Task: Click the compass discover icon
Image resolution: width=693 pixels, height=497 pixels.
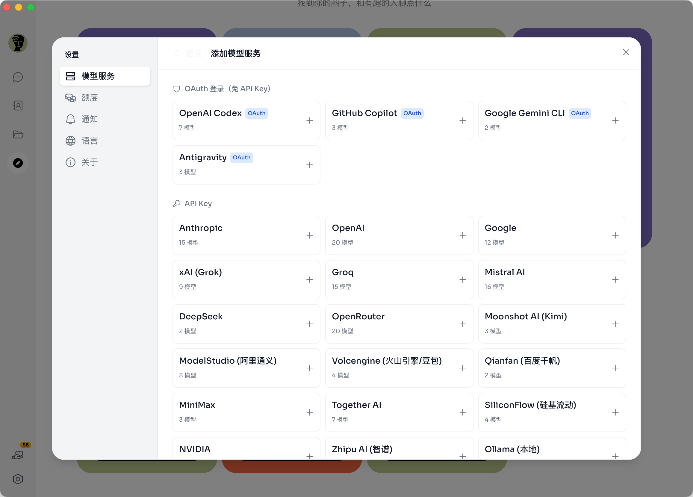Action: [18, 163]
